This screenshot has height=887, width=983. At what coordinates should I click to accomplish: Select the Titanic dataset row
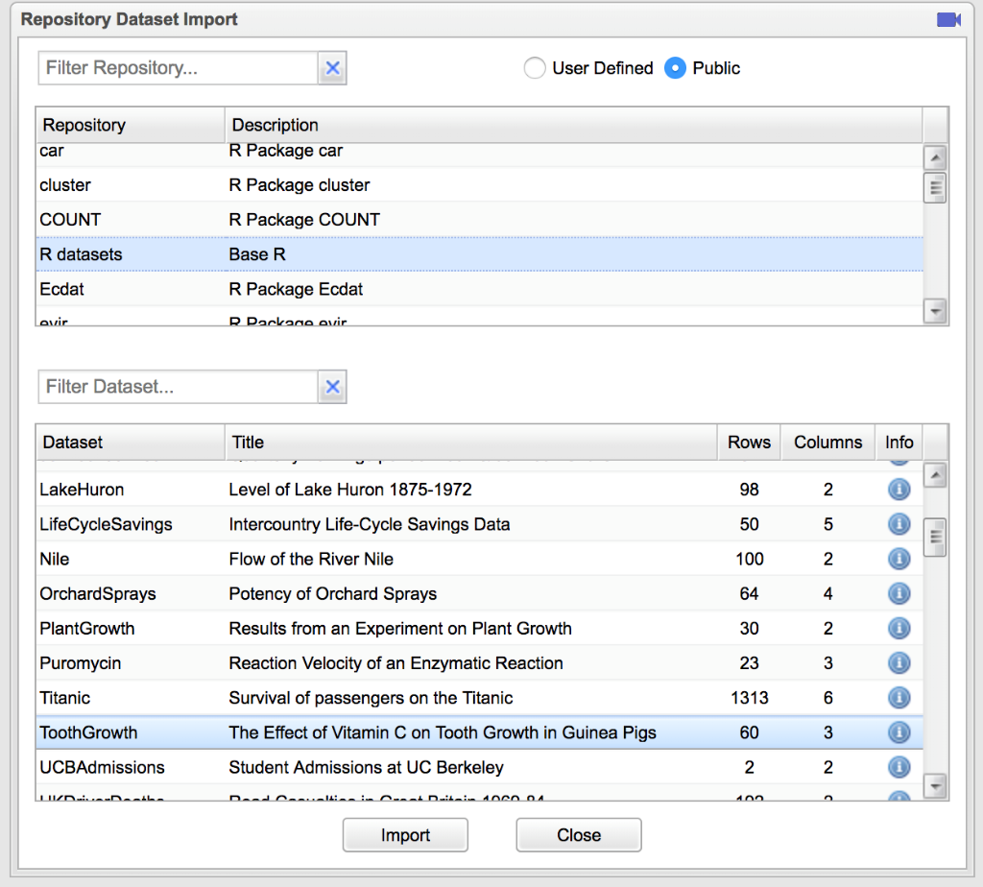(x=480, y=698)
